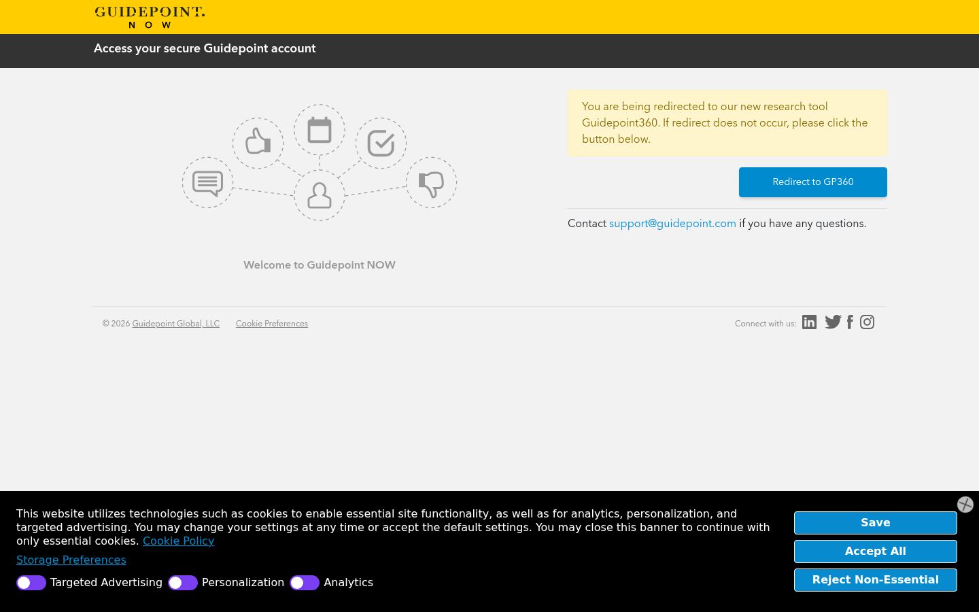Open Storage Preferences link
979x612 pixels.
point(71,560)
